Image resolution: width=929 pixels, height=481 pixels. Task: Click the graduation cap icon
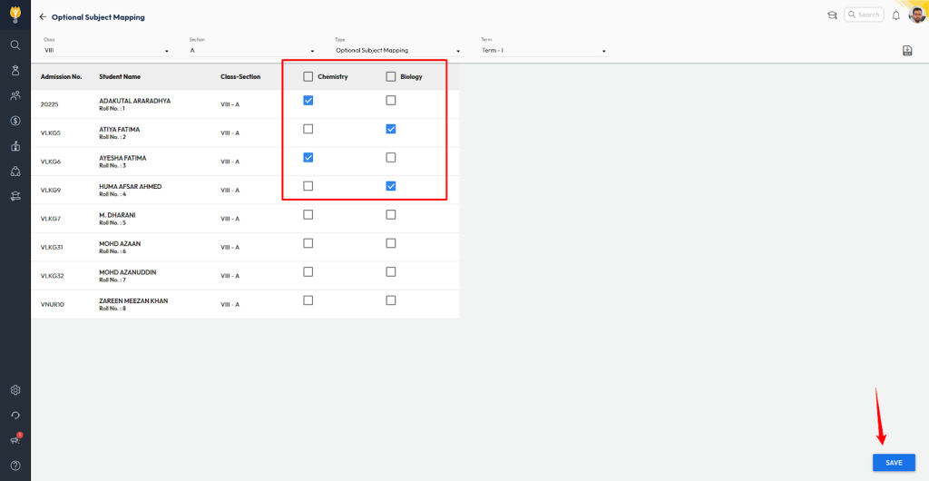832,15
